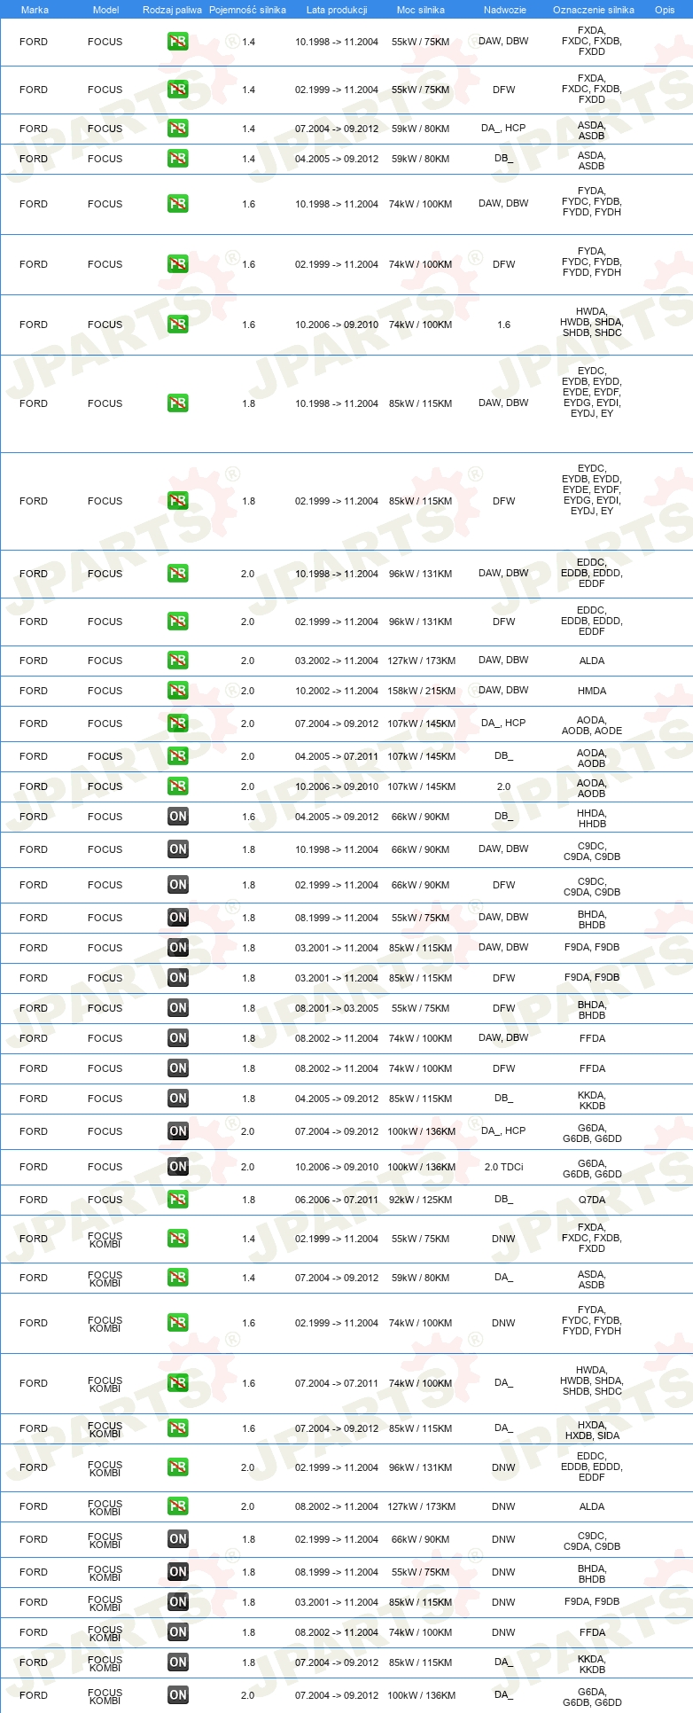Click the Pojemność silnika column header

(247, 10)
